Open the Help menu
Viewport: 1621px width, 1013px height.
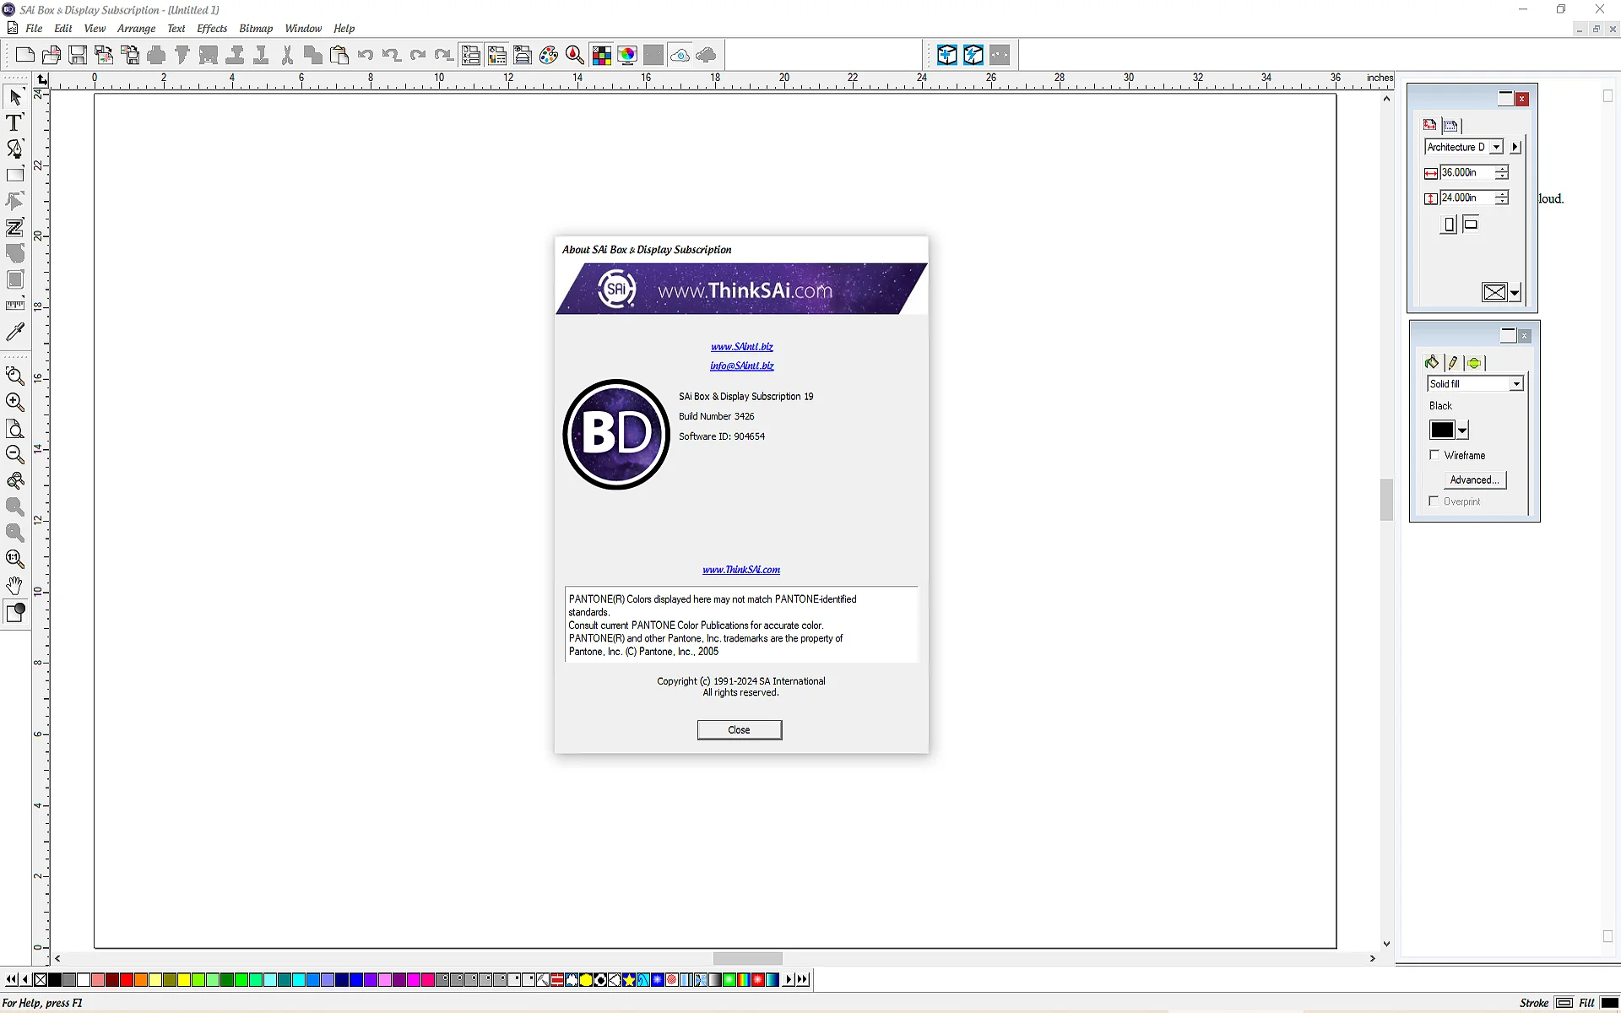(x=344, y=29)
